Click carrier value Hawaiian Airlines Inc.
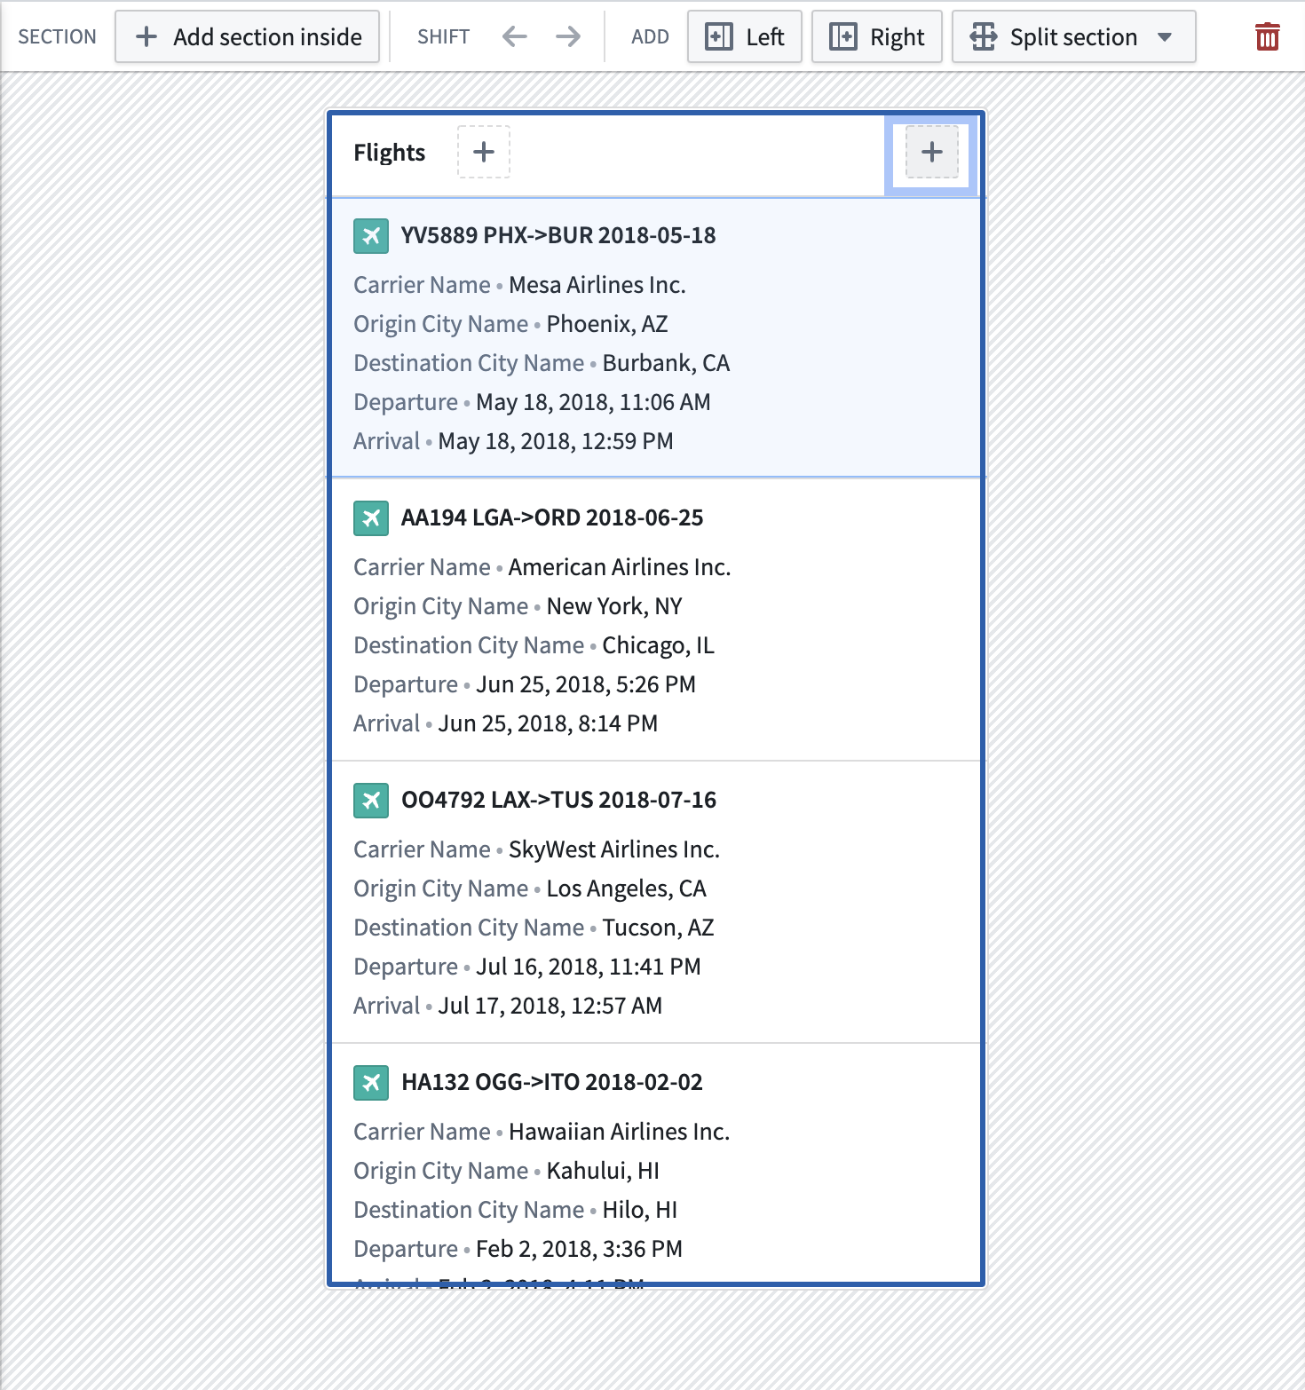The height and width of the screenshot is (1390, 1305). (x=620, y=1132)
